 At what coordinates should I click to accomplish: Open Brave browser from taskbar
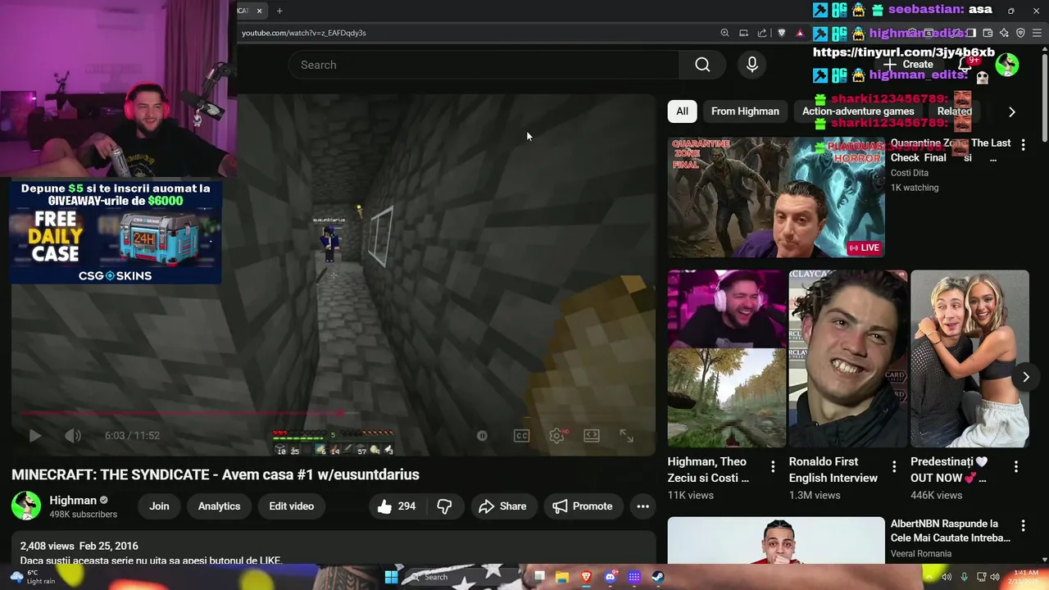click(586, 577)
